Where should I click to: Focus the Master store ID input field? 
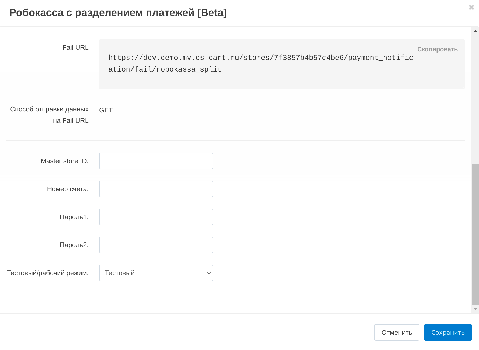coord(156,161)
